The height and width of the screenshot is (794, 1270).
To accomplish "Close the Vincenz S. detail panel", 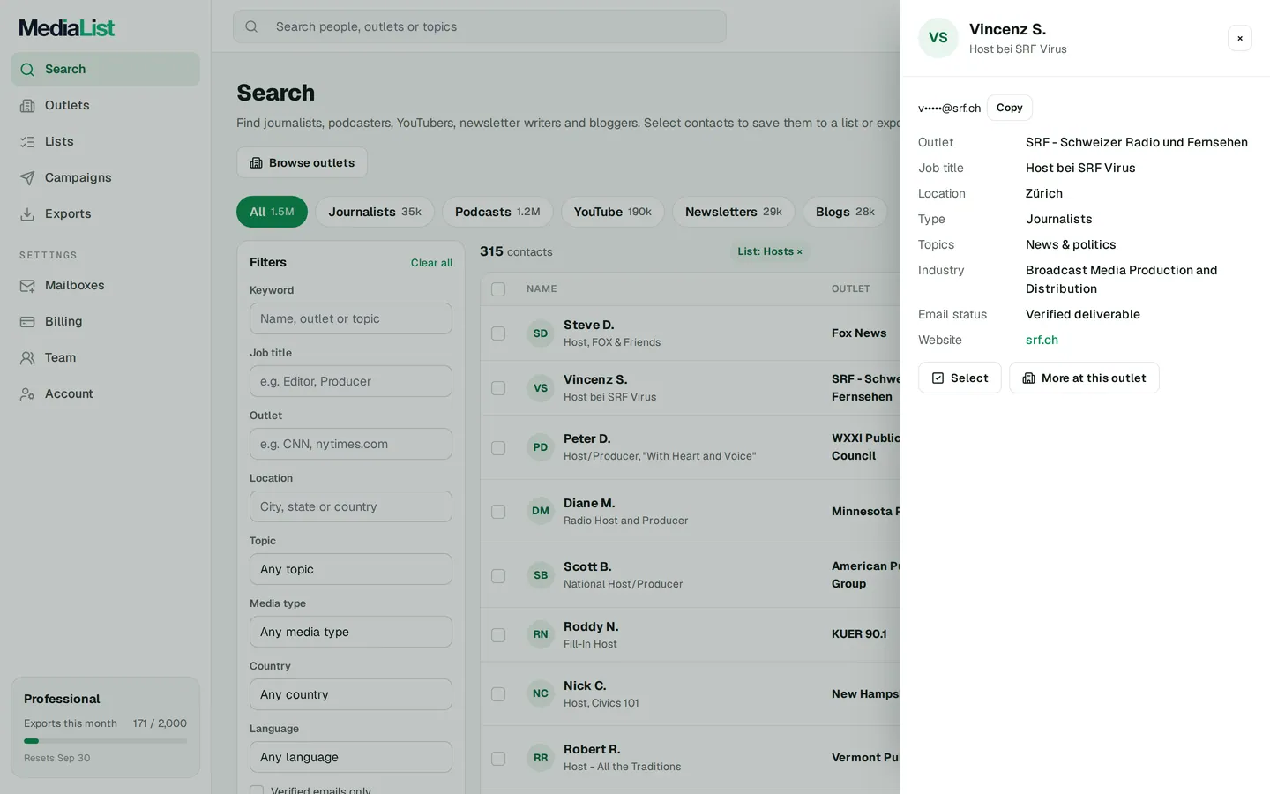I will click(x=1240, y=38).
